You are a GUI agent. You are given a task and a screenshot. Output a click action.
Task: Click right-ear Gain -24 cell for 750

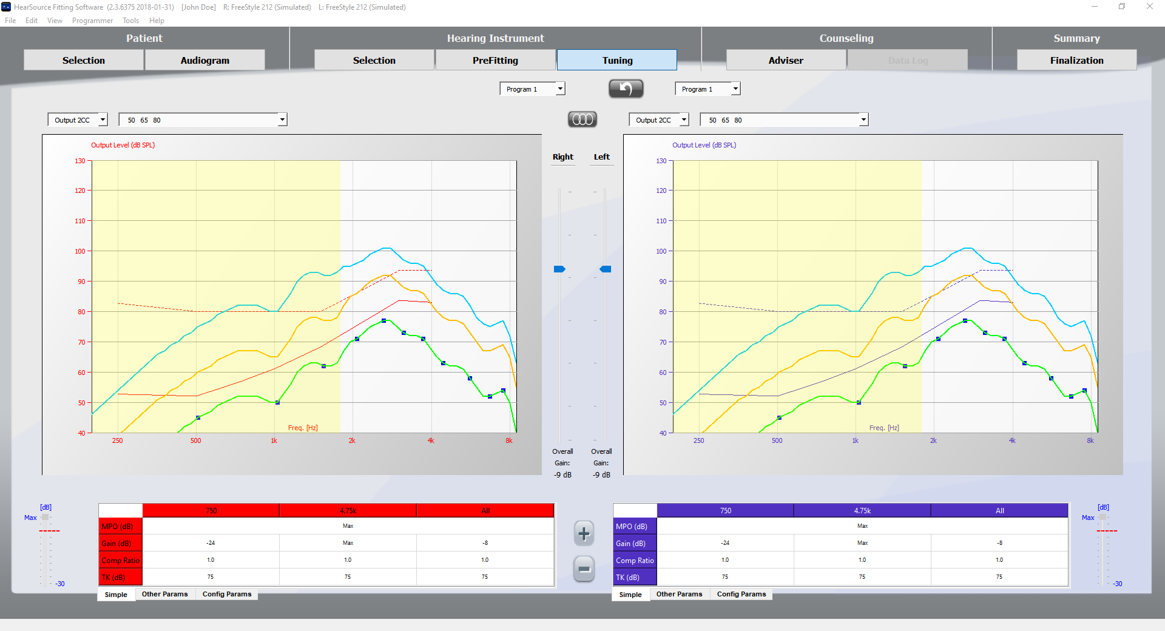click(211, 543)
